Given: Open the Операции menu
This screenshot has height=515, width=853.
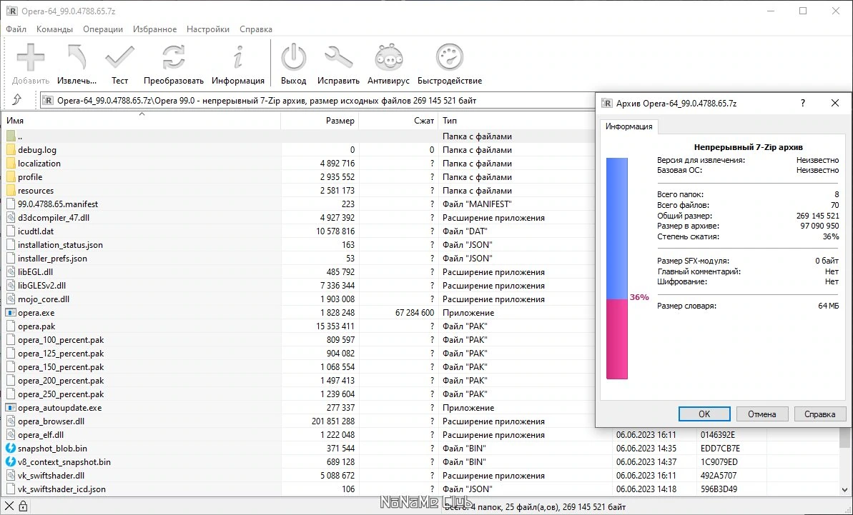Looking at the screenshot, I should click(103, 29).
